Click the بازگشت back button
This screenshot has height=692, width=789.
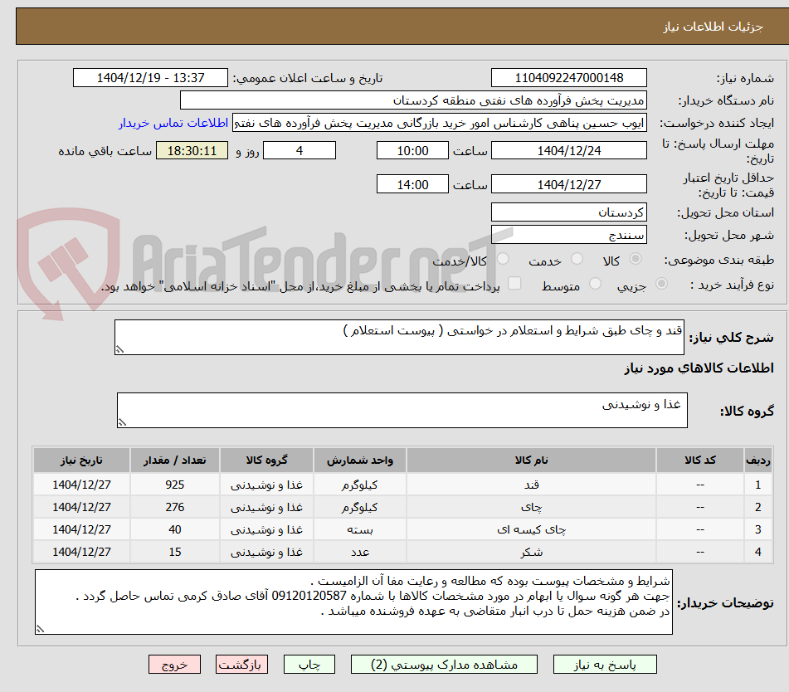pos(241,665)
